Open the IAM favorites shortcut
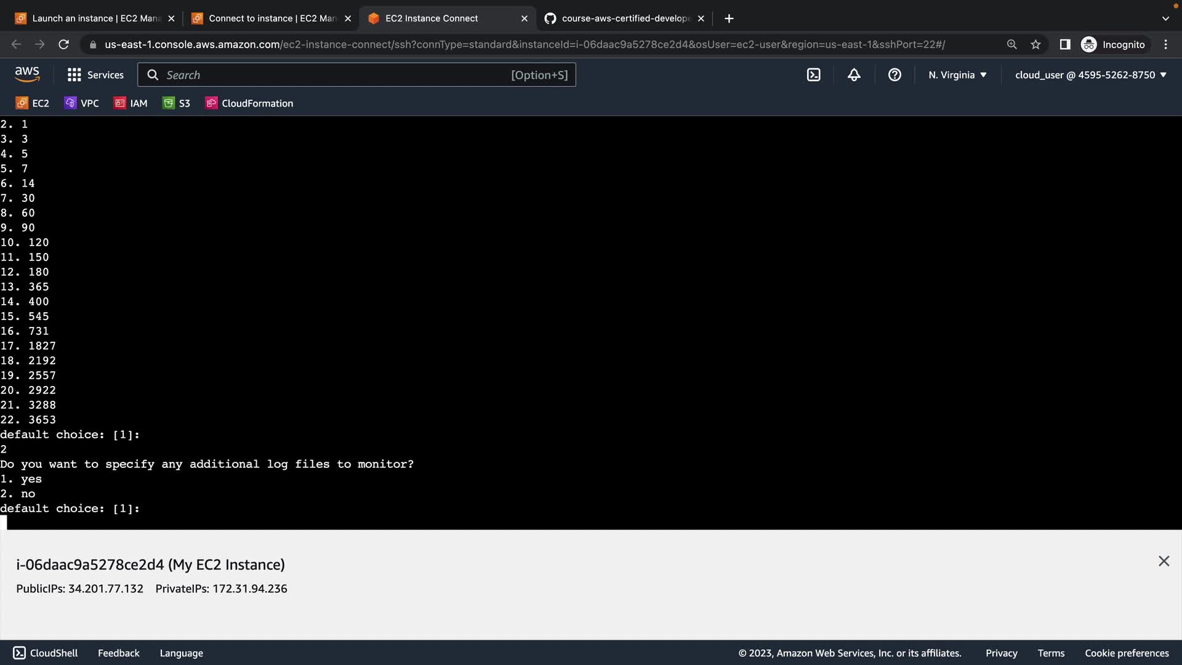Screen dimensions: 1182x665 coord(131,103)
